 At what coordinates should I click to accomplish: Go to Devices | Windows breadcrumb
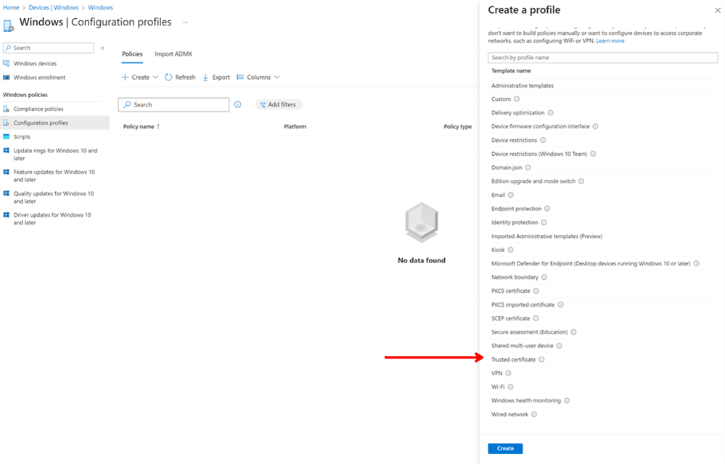54,7
